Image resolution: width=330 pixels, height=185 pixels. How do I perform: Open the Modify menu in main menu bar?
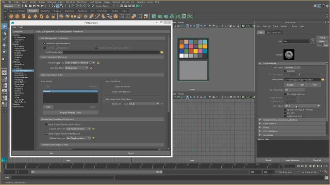click(x=33, y=2)
